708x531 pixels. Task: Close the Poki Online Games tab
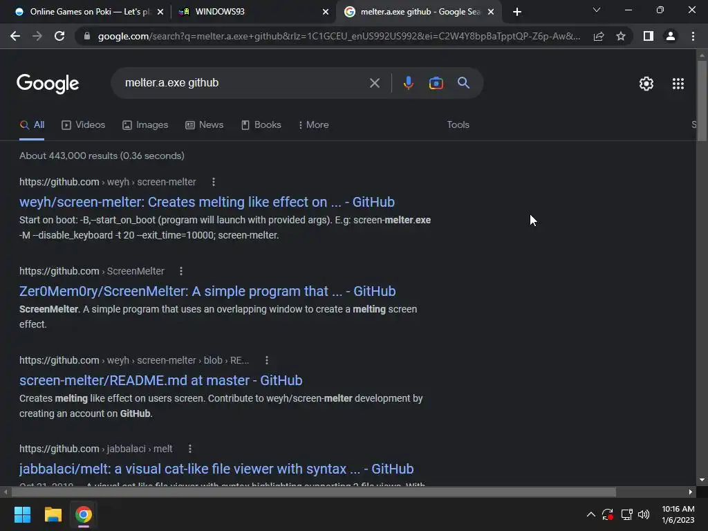tap(160, 12)
